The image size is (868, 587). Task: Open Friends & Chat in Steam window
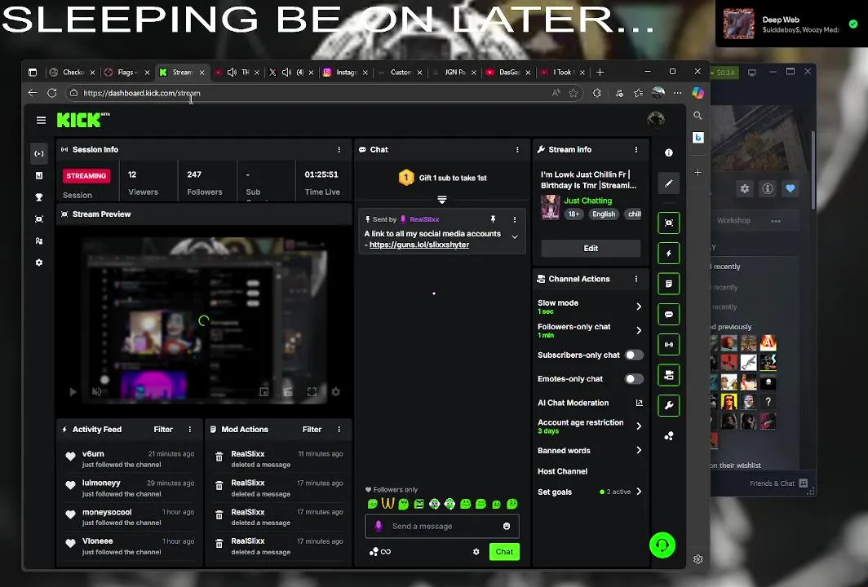coord(778,483)
